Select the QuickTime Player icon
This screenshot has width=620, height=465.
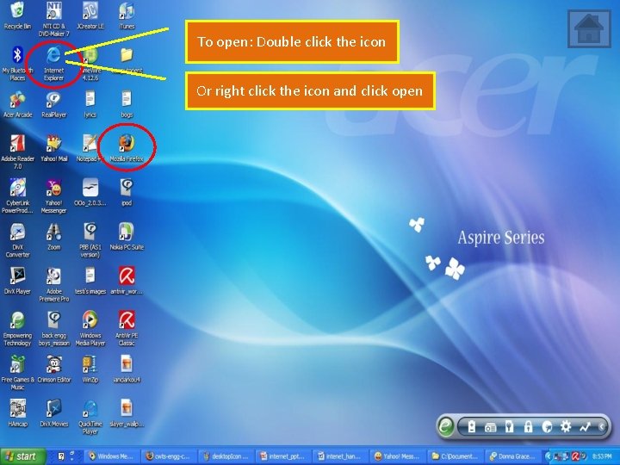90,418
